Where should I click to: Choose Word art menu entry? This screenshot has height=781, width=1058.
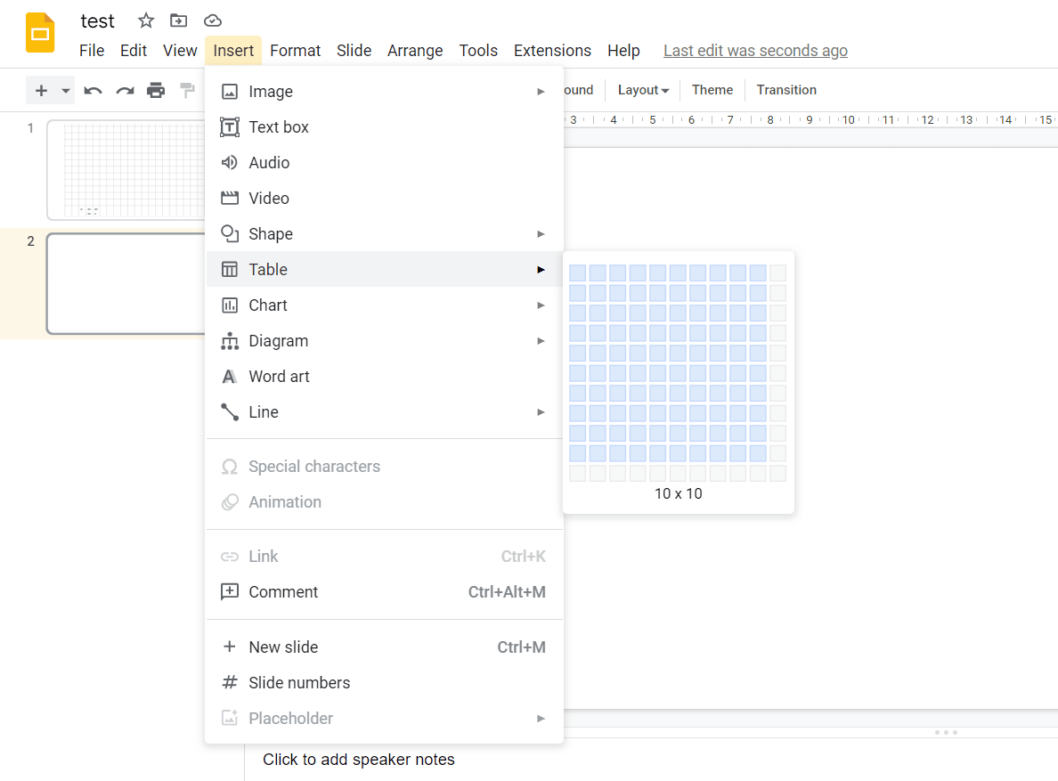(x=385, y=377)
